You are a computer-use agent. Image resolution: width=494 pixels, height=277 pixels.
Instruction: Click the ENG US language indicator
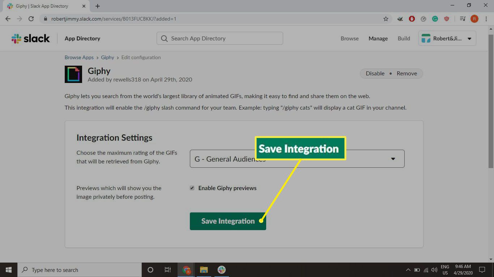tap(445, 270)
